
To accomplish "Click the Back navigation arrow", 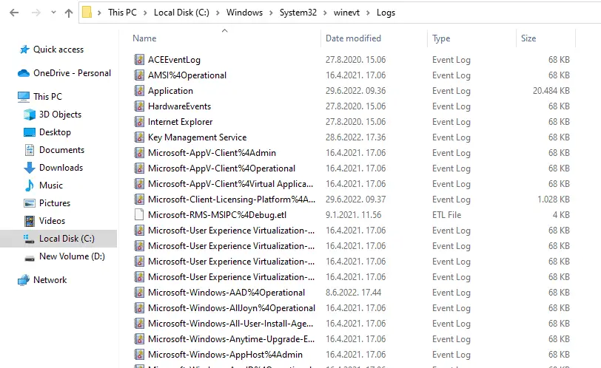I will coord(14,13).
